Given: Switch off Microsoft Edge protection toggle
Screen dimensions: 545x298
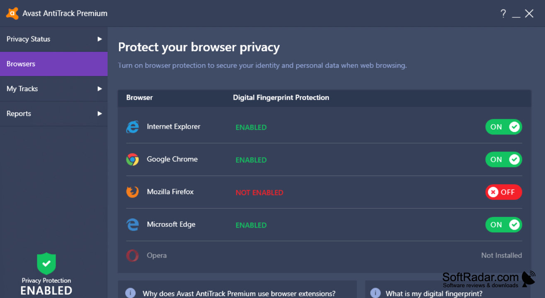Looking at the screenshot, I should [504, 225].
